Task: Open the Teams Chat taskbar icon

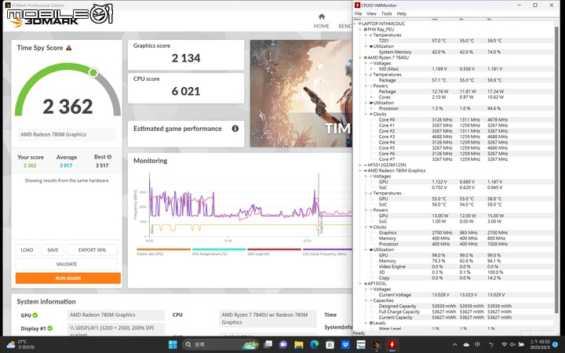Action: tap(283, 344)
